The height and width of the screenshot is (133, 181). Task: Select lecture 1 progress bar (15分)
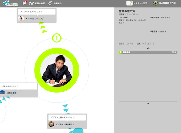[148, 52]
